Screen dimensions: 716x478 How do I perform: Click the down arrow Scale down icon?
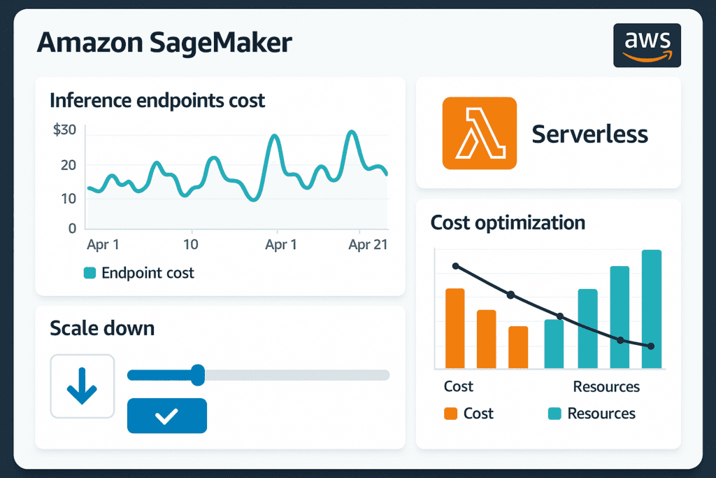(x=83, y=386)
